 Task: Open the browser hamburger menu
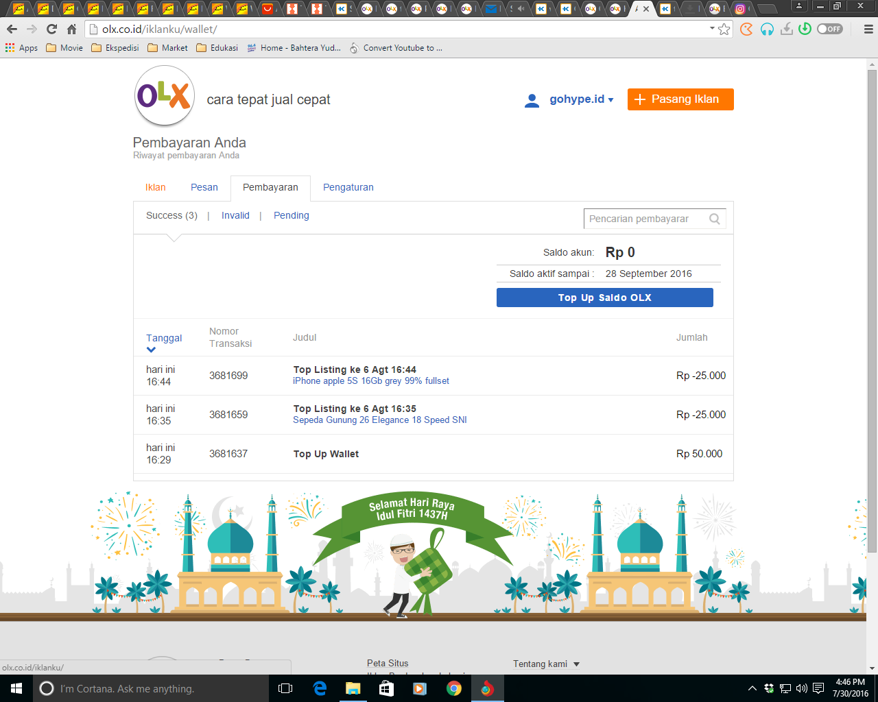868,29
